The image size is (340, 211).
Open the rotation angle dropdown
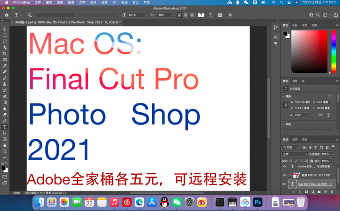point(307,115)
